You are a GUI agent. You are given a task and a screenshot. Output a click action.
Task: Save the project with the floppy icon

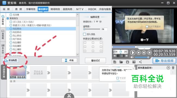pos(127,62)
